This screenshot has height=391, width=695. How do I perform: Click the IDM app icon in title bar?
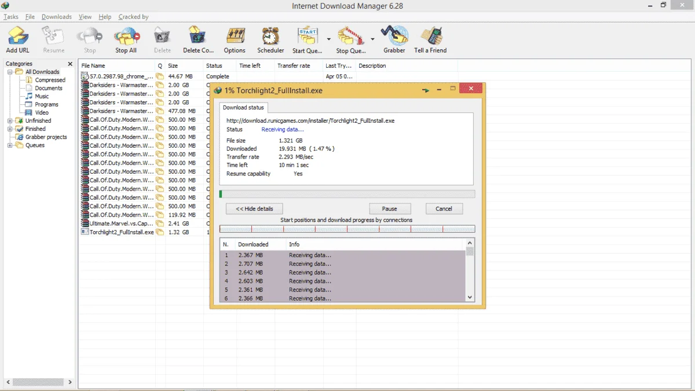tap(6, 5)
